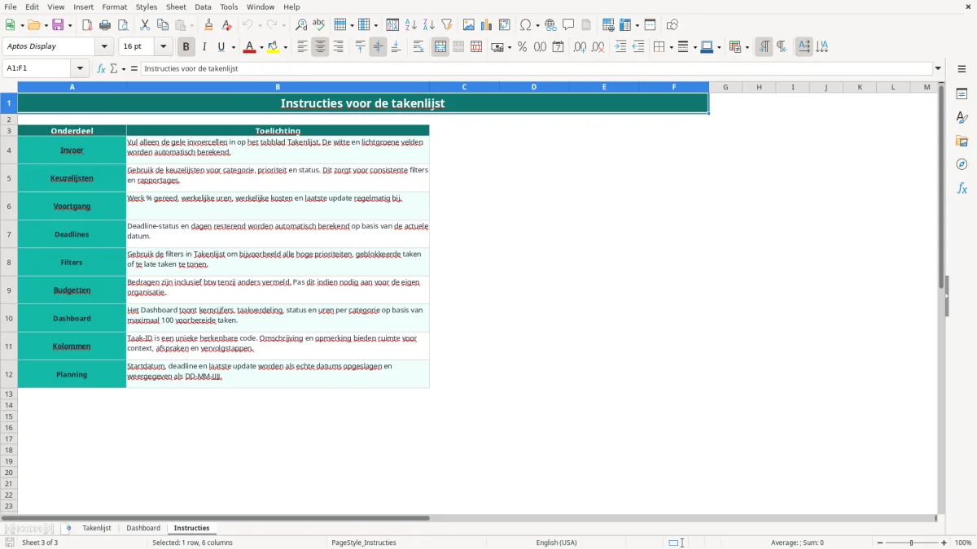The image size is (977, 549).
Task: Click the Print icon
Action: pyautogui.click(x=105, y=24)
